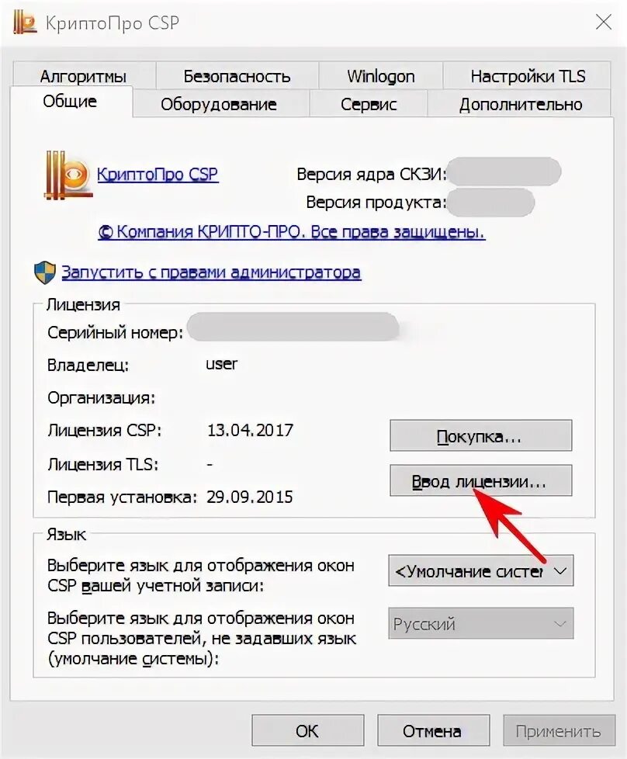Open the КриптоПро CSP hyperlink
The height and width of the screenshot is (759, 627).
tap(158, 174)
